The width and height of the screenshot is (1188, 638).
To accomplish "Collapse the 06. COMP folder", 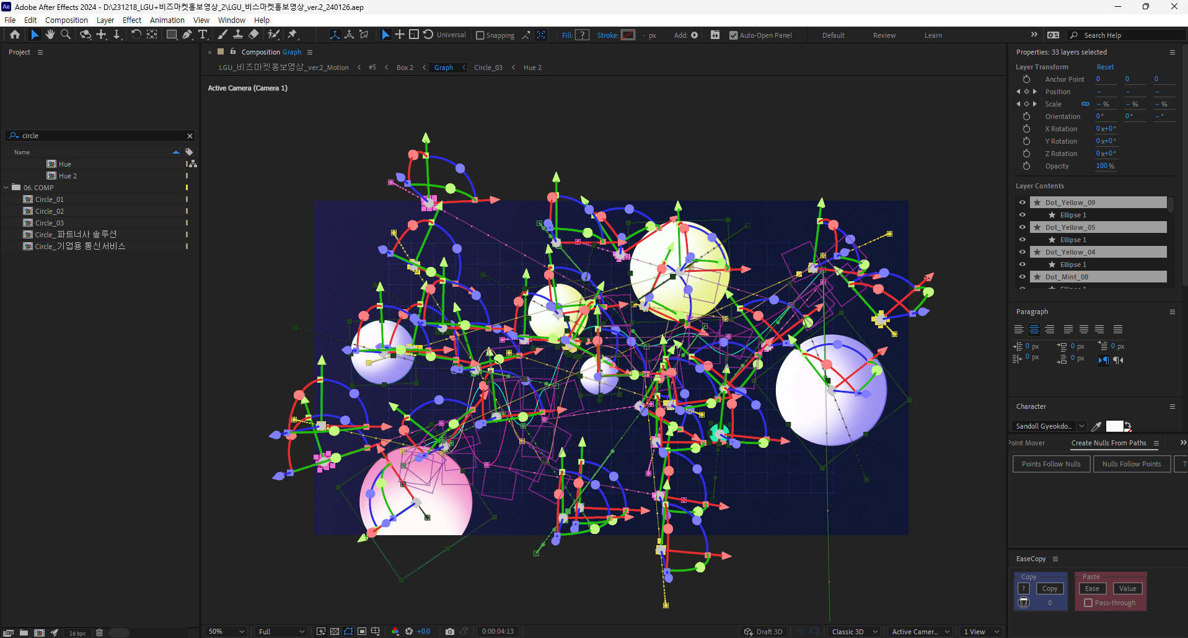I will 6,187.
